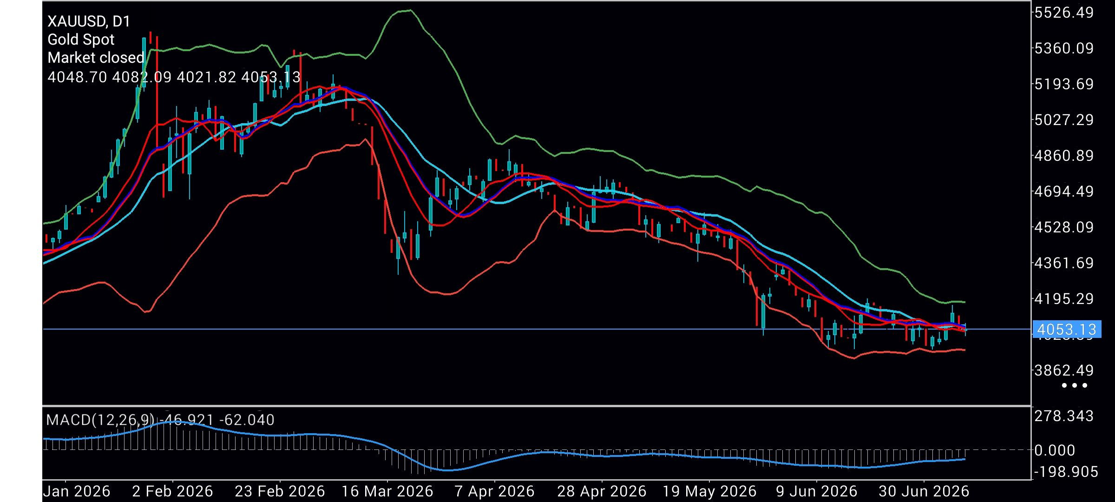The width and height of the screenshot is (1115, 502).
Task: Click the 30 Jun 2026 date label
Action: tap(923, 491)
